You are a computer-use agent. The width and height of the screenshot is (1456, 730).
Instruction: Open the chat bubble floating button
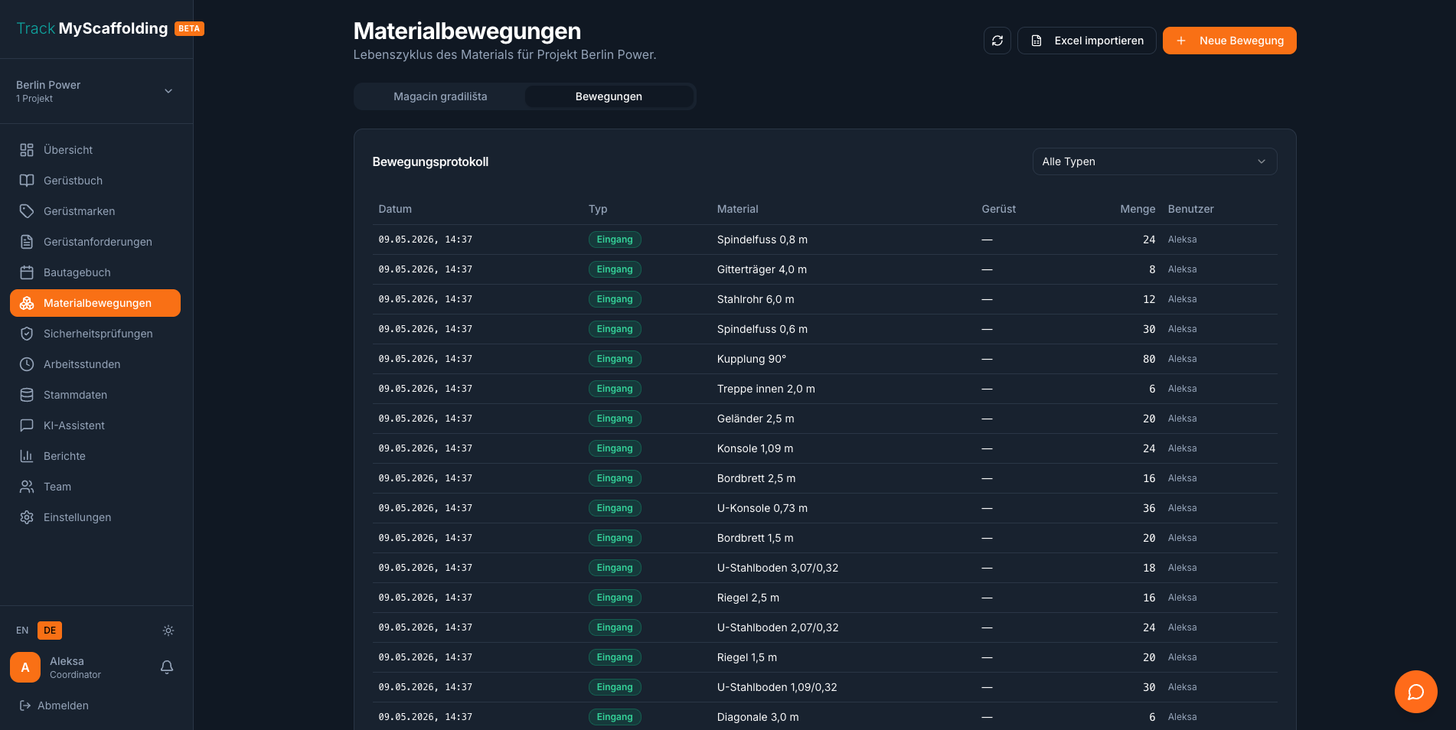(x=1415, y=692)
